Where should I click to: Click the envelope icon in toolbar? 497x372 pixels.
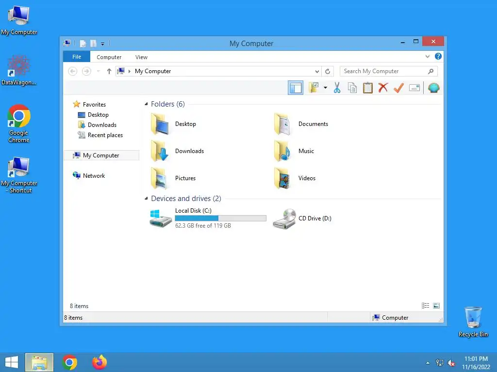pyautogui.click(x=414, y=88)
